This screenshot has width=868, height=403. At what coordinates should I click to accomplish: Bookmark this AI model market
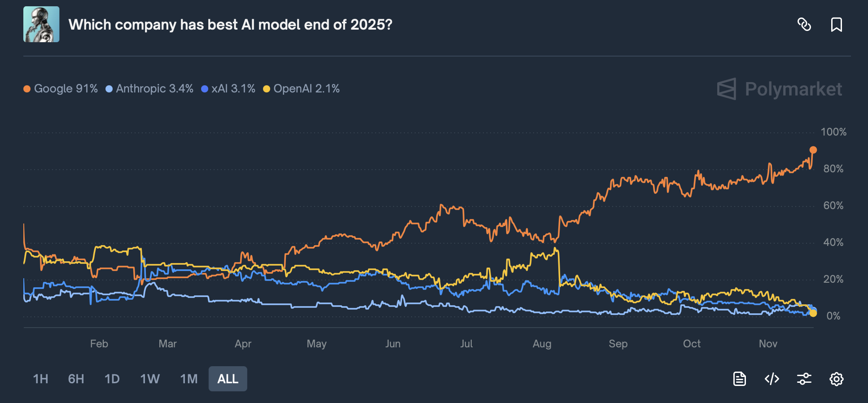[x=836, y=24]
